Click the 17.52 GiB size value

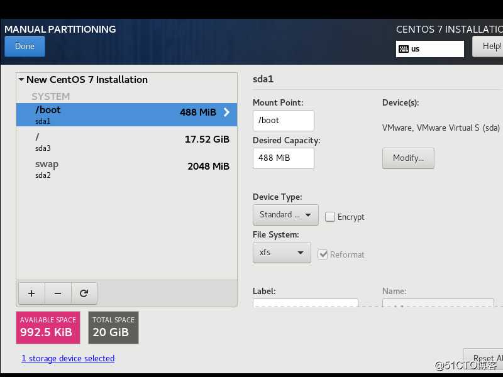207,139
